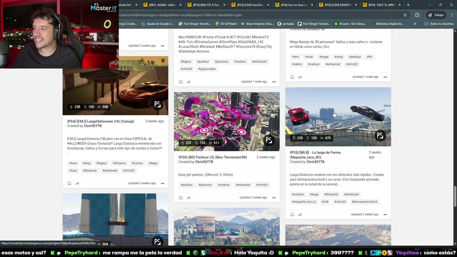Open more options on La larga de Farma card
457x257 pixels.
[385, 215]
